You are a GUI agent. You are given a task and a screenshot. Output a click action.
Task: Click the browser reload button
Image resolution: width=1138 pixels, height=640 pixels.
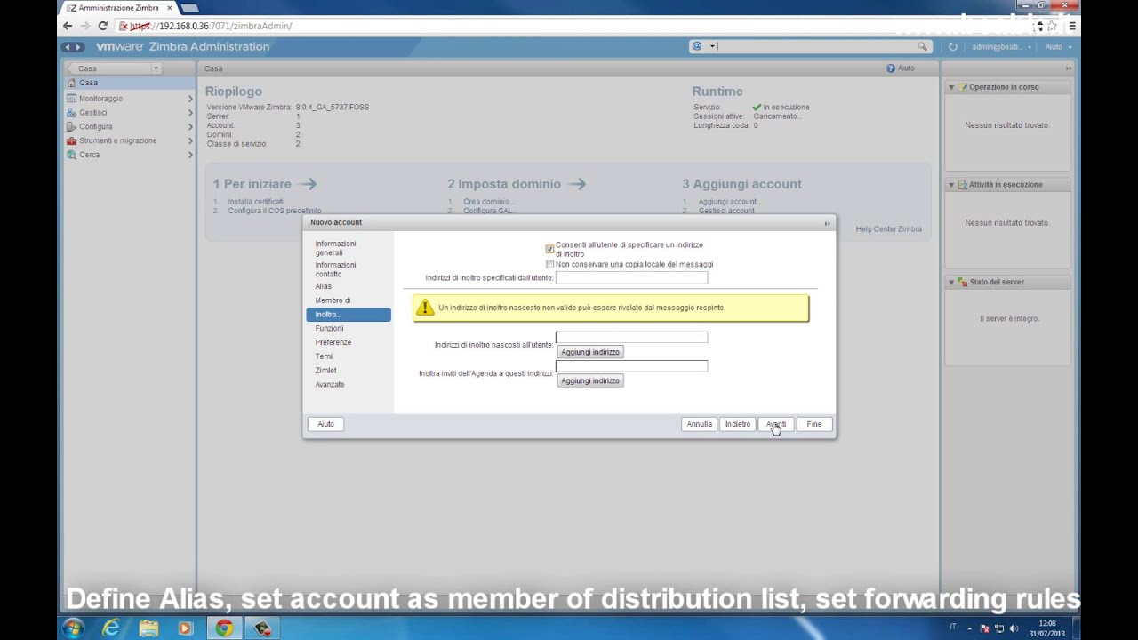102,26
